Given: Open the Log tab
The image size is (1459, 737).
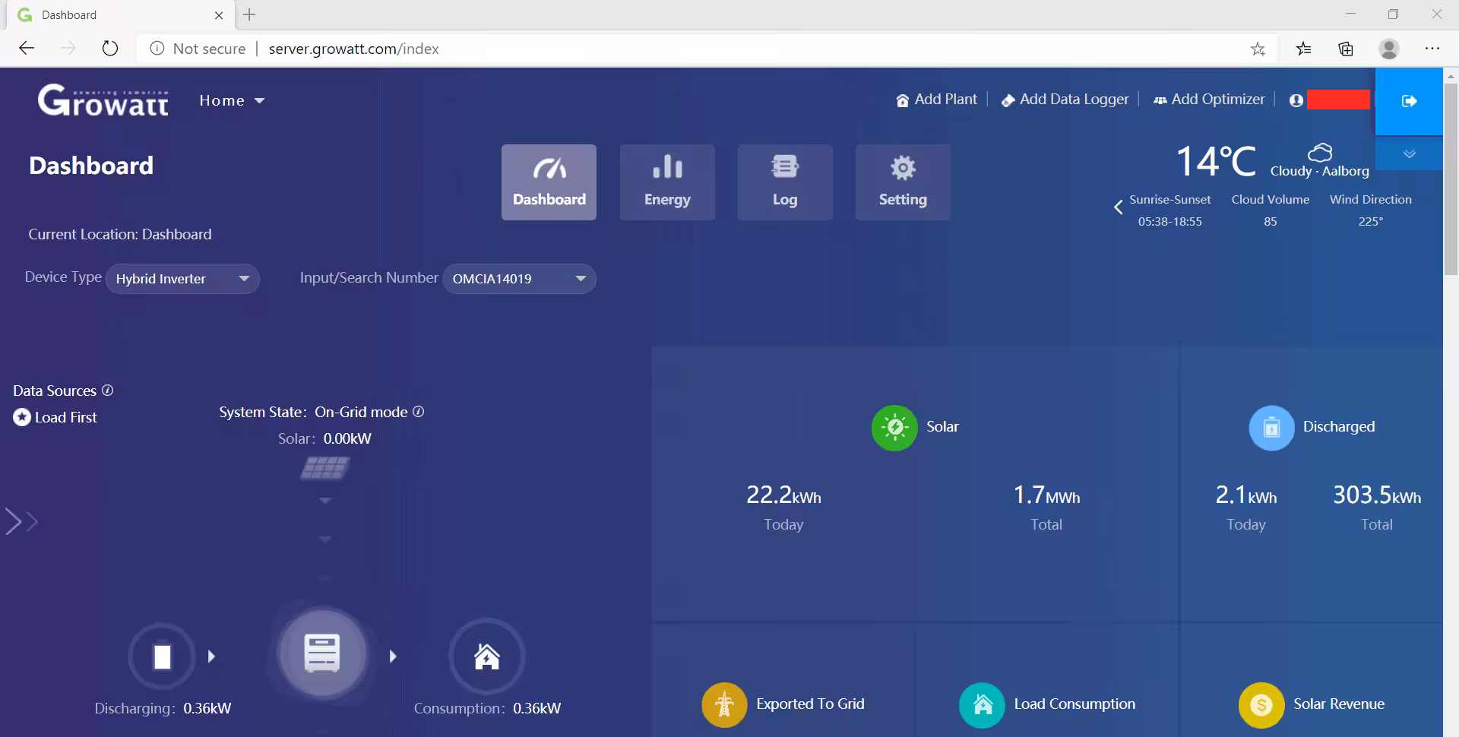Looking at the screenshot, I should tap(785, 182).
